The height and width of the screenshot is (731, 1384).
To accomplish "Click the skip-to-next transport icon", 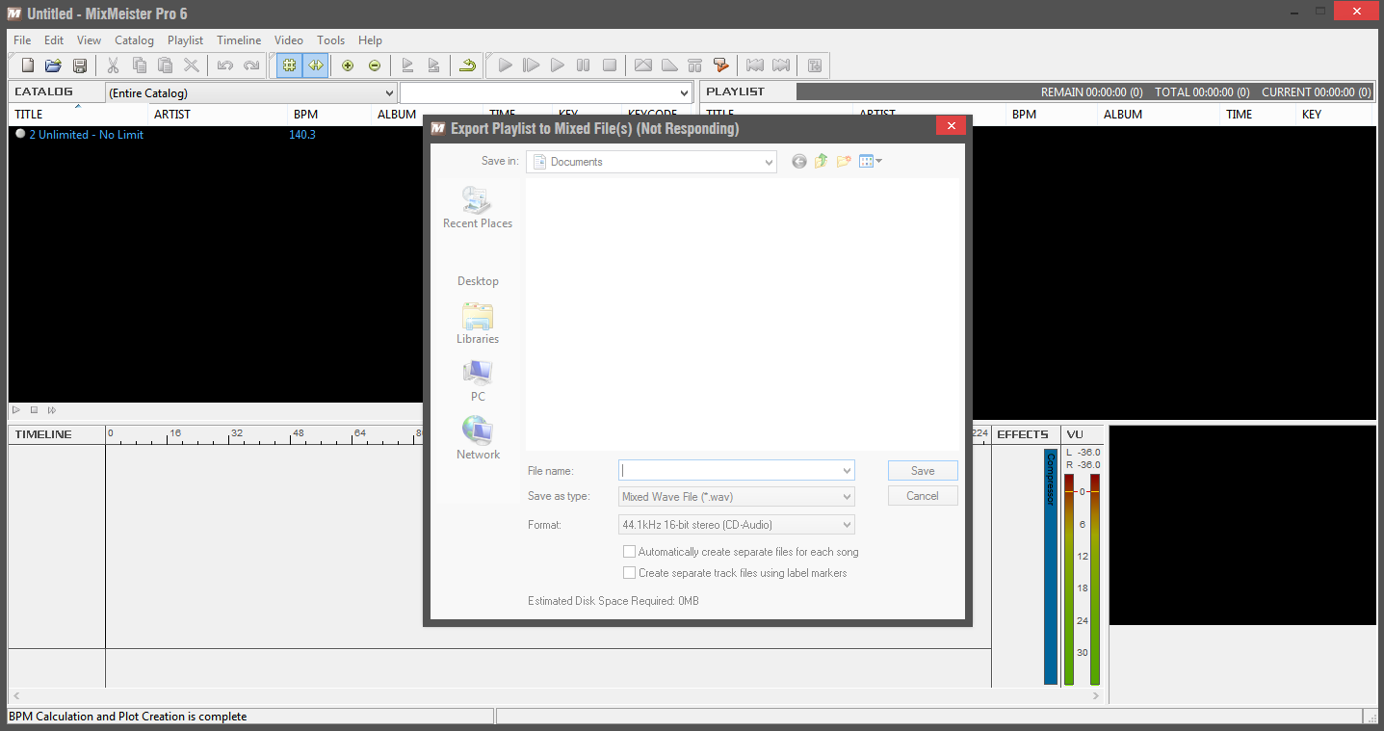I will point(781,65).
